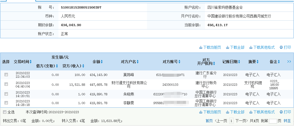Viewport: 294px width, 126px height.
Task: Check the row for 李静雯 transaction
Action: tap(6, 103)
